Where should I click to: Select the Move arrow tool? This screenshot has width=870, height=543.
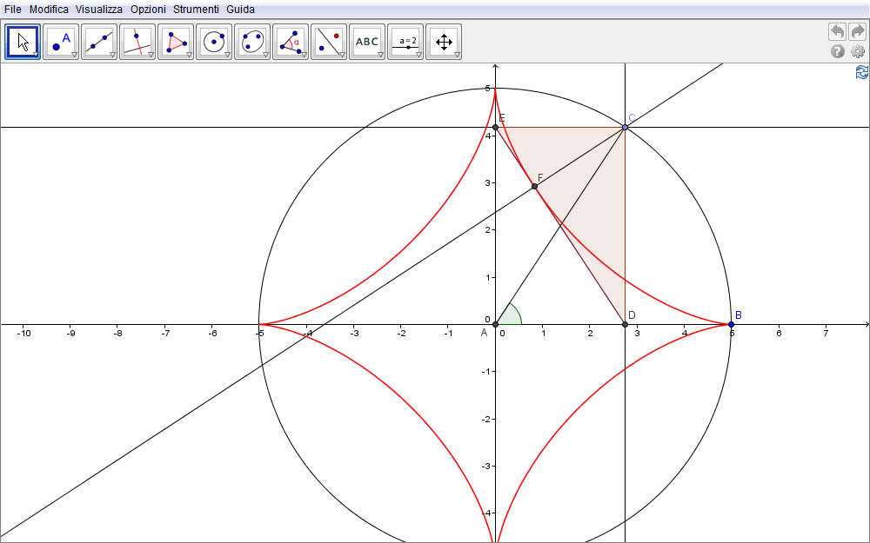click(x=23, y=41)
